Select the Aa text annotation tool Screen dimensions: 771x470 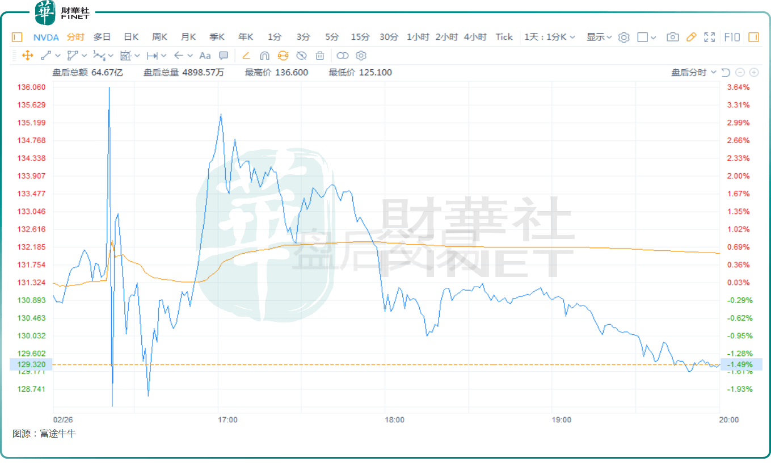[205, 56]
